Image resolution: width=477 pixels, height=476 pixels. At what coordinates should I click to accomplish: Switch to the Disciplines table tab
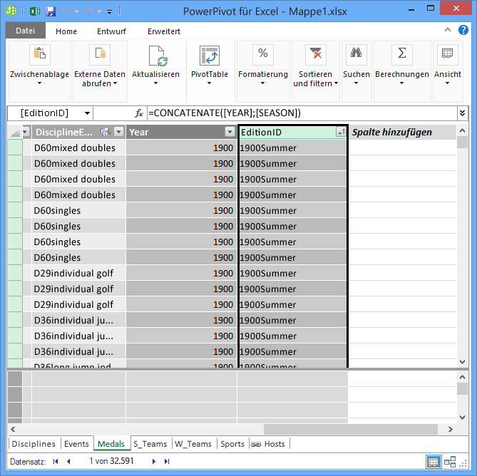click(34, 444)
